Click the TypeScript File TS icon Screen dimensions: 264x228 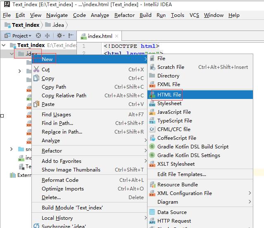coord(152,121)
